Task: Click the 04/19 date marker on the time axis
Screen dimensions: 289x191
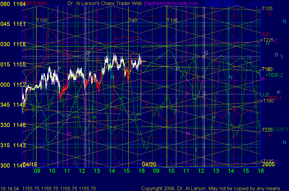Action: point(30,164)
